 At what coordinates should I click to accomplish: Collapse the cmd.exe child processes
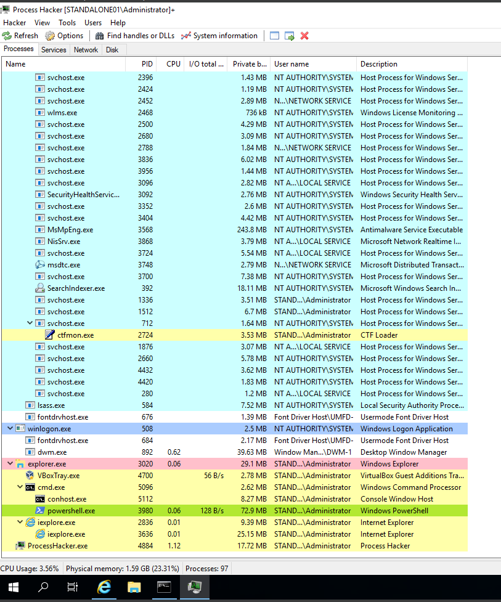(x=19, y=487)
